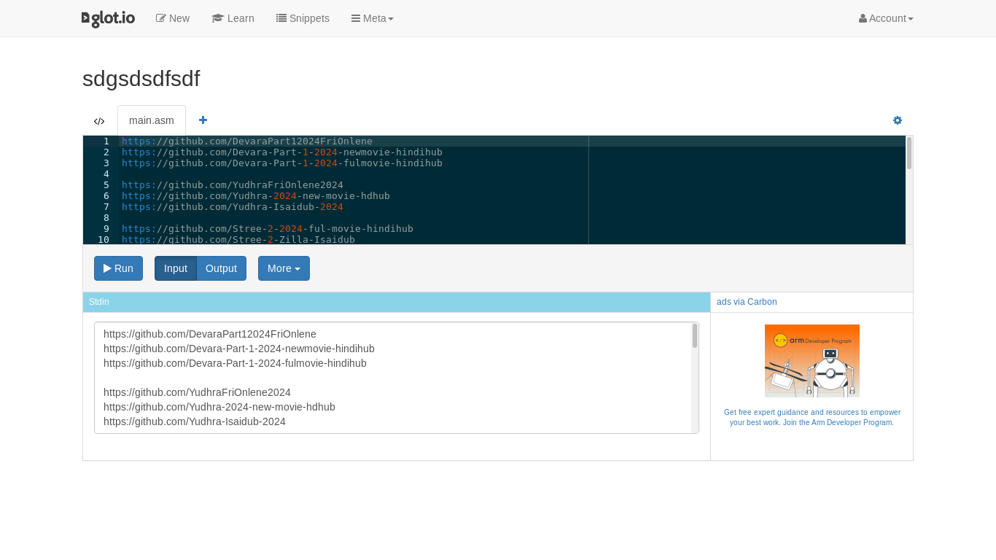Add a new file with the plus icon
Viewport: 996px width, 560px height.
tap(203, 120)
